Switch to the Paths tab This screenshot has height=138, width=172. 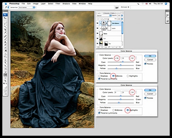click(113, 13)
